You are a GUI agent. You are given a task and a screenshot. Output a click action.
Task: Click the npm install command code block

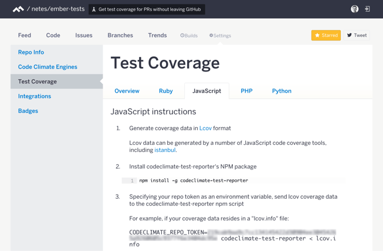(x=194, y=181)
